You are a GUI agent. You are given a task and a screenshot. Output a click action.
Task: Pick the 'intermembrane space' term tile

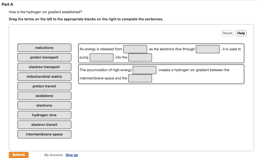(44, 134)
